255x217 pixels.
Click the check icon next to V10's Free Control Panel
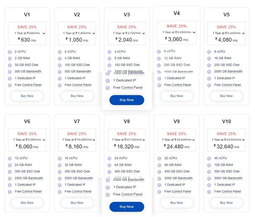pyautogui.click(x=209, y=191)
